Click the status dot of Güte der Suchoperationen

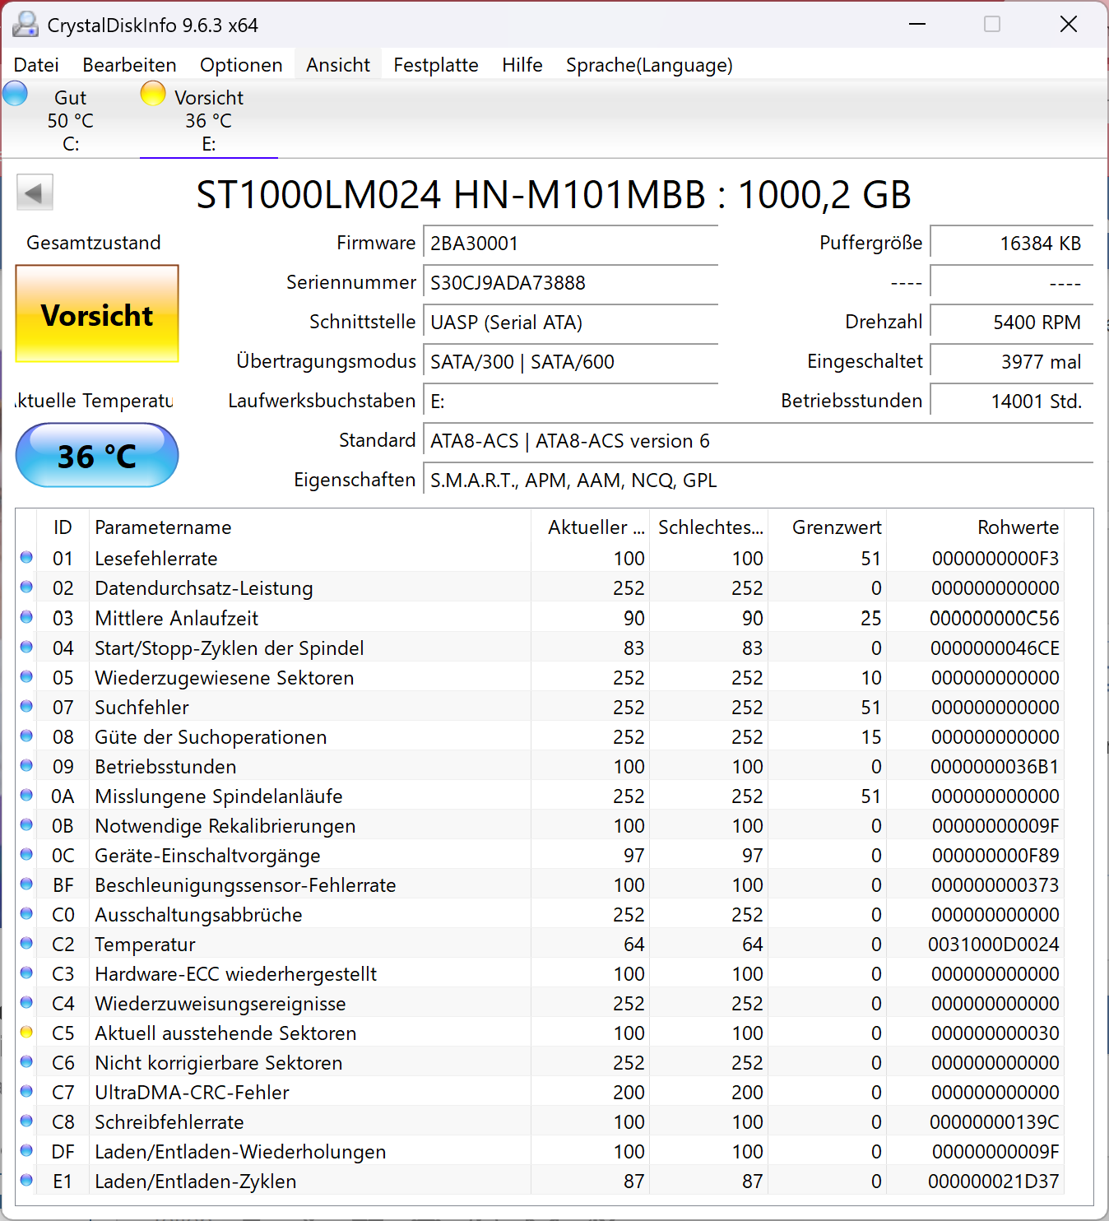pos(26,736)
